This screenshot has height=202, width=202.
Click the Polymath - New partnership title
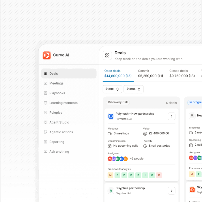[x=135, y=114]
